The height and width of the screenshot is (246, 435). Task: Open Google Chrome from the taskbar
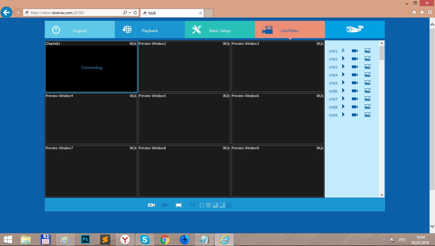pyautogui.click(x=165, y=240)
